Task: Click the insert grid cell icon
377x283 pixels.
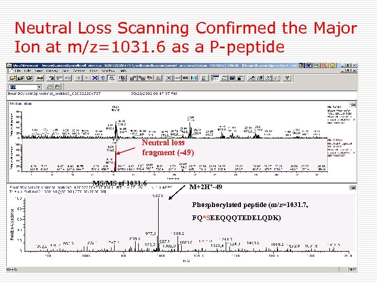Action: pyautogui.click(x=133, y=78)
